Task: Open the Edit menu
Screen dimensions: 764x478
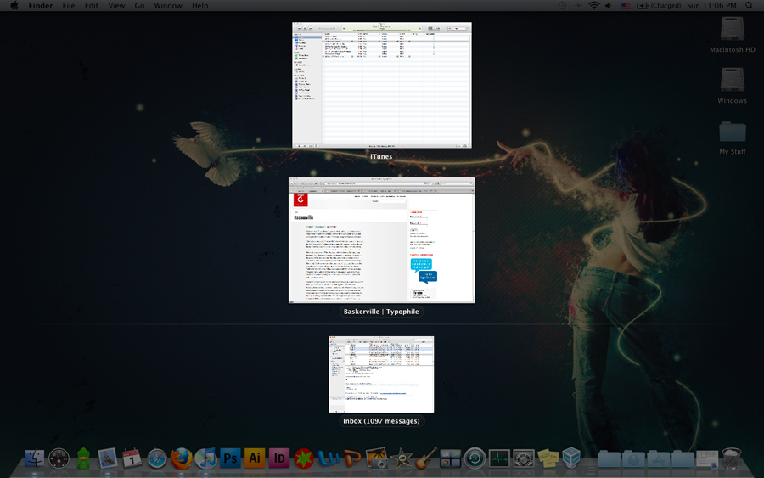Action: 91,5
